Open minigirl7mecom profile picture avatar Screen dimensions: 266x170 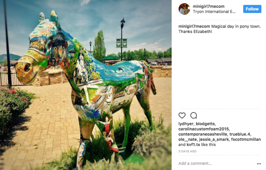[184, 9]
